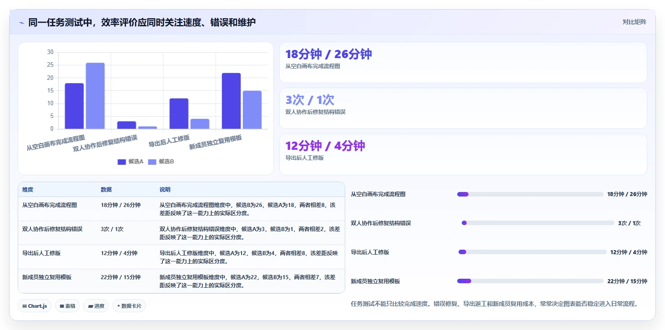The height and width of the screenshot is (330, 665).
Task: Click the 候选A bar for 导出后人工修版
Action: coord(179,113)
